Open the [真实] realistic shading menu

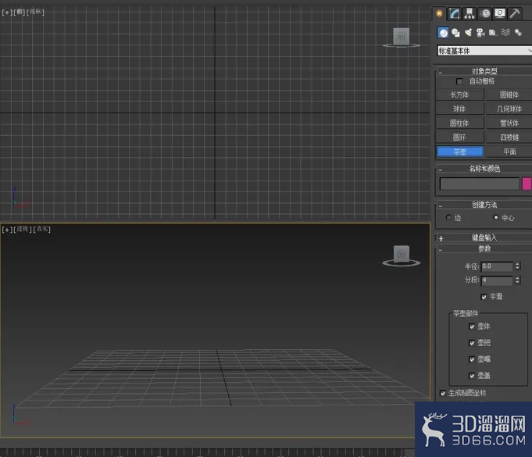pyautogui.click(x=42, y=230)
